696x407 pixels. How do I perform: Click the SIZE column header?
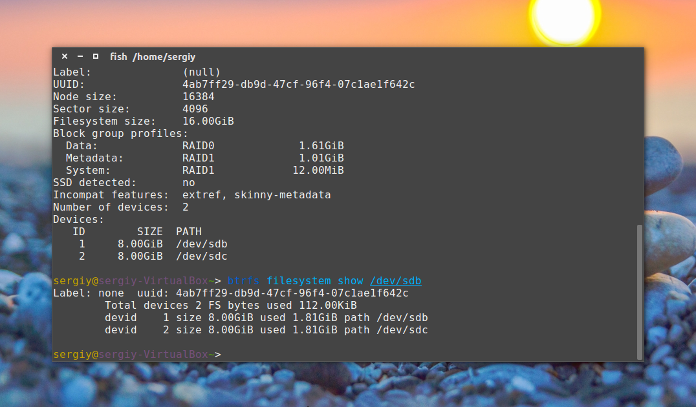(150, 231)
